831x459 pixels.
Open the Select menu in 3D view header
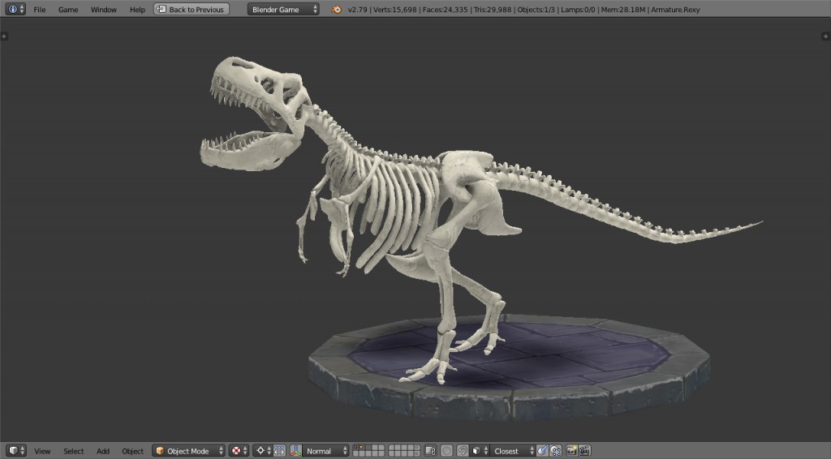74,451
